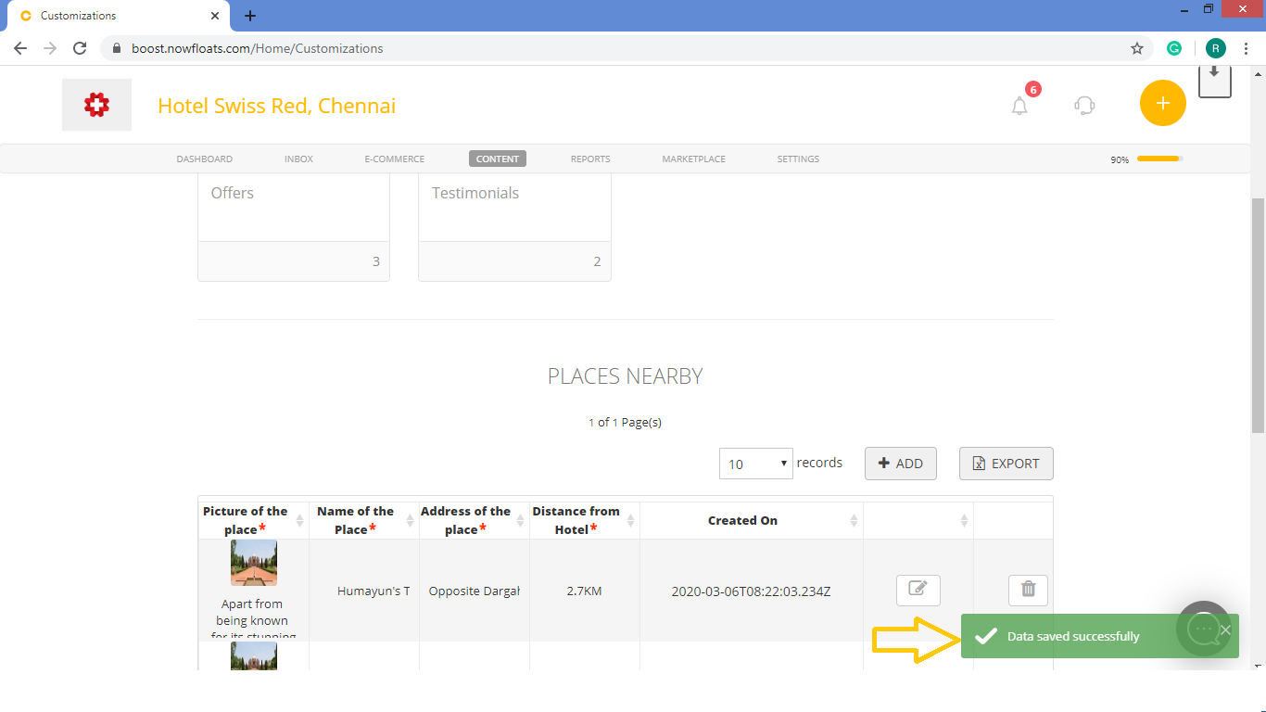Sort by Created On column

(x=752, y=520)
